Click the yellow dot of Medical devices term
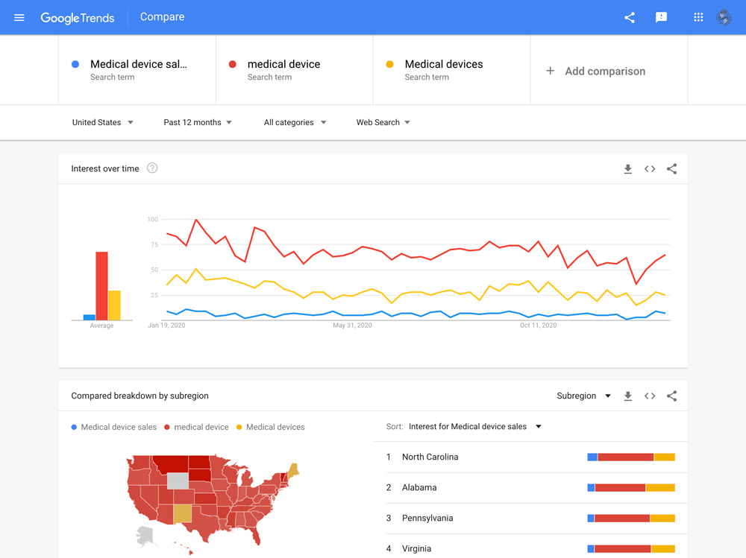The image size is (746, 558). click(x=389, y=64)
